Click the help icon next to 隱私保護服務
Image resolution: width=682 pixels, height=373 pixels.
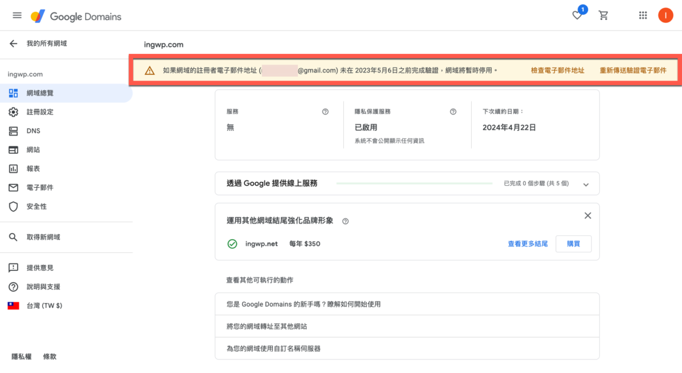453,112
